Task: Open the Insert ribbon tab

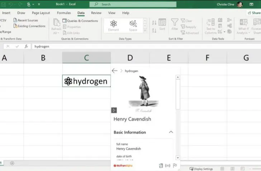Action: coord(6,13)
